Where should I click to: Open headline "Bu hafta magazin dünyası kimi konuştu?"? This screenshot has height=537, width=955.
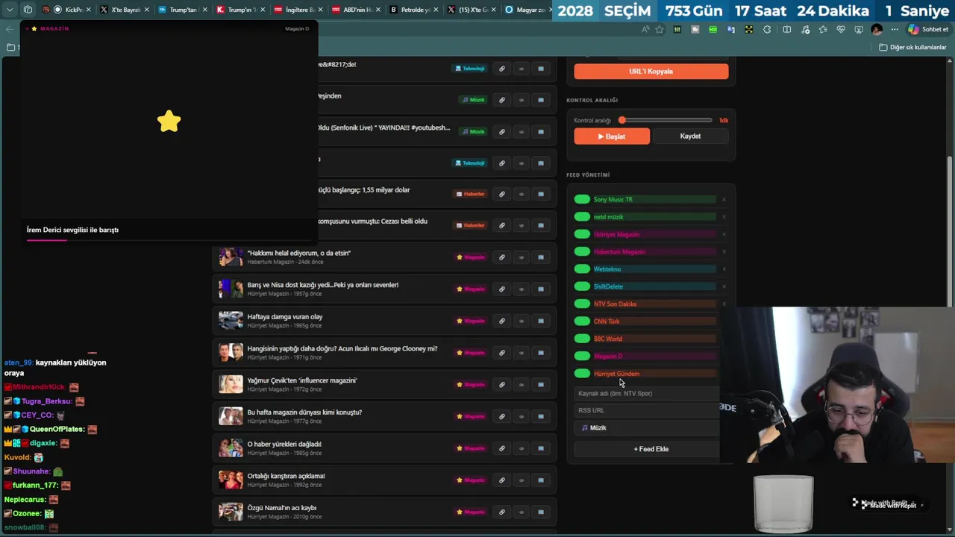(x=304, y=412)
